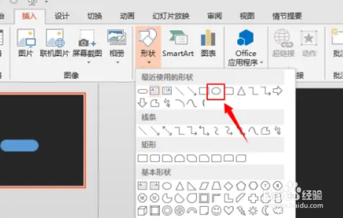Select the Oval in recently used shapes
Screen dimensions: 343x218
(216, 91)
